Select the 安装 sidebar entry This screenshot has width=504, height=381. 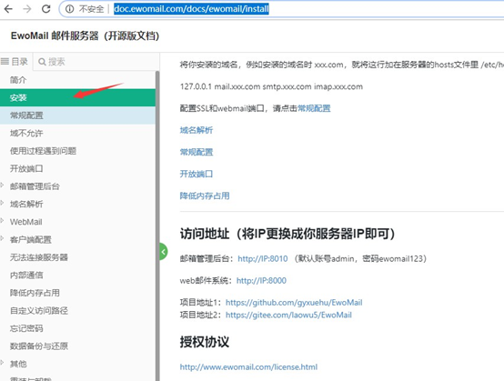tap(77, 97)
